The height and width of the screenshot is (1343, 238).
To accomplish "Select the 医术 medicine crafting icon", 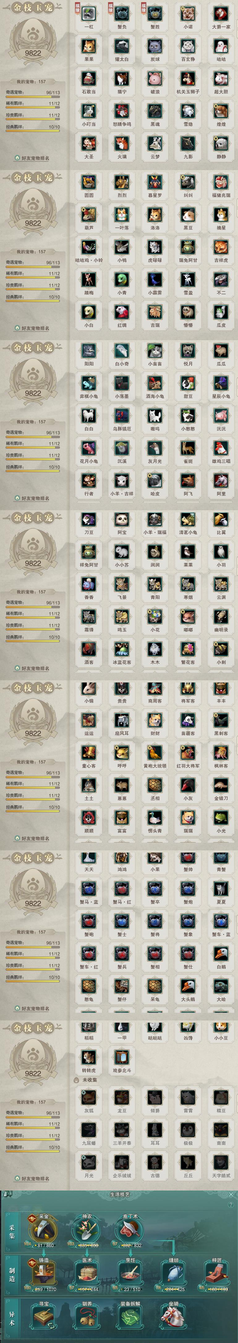I will click(x=87, y=1272).
